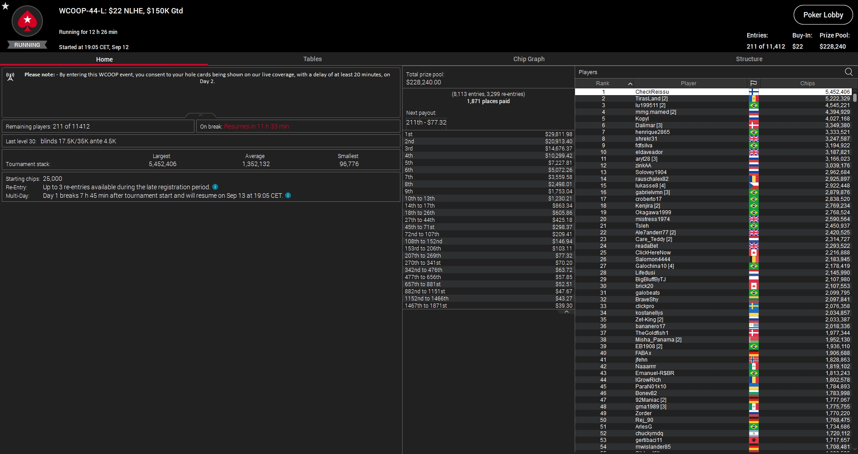
Task: Click the 1467th to 1871st payout row
Action: [488, 306]
